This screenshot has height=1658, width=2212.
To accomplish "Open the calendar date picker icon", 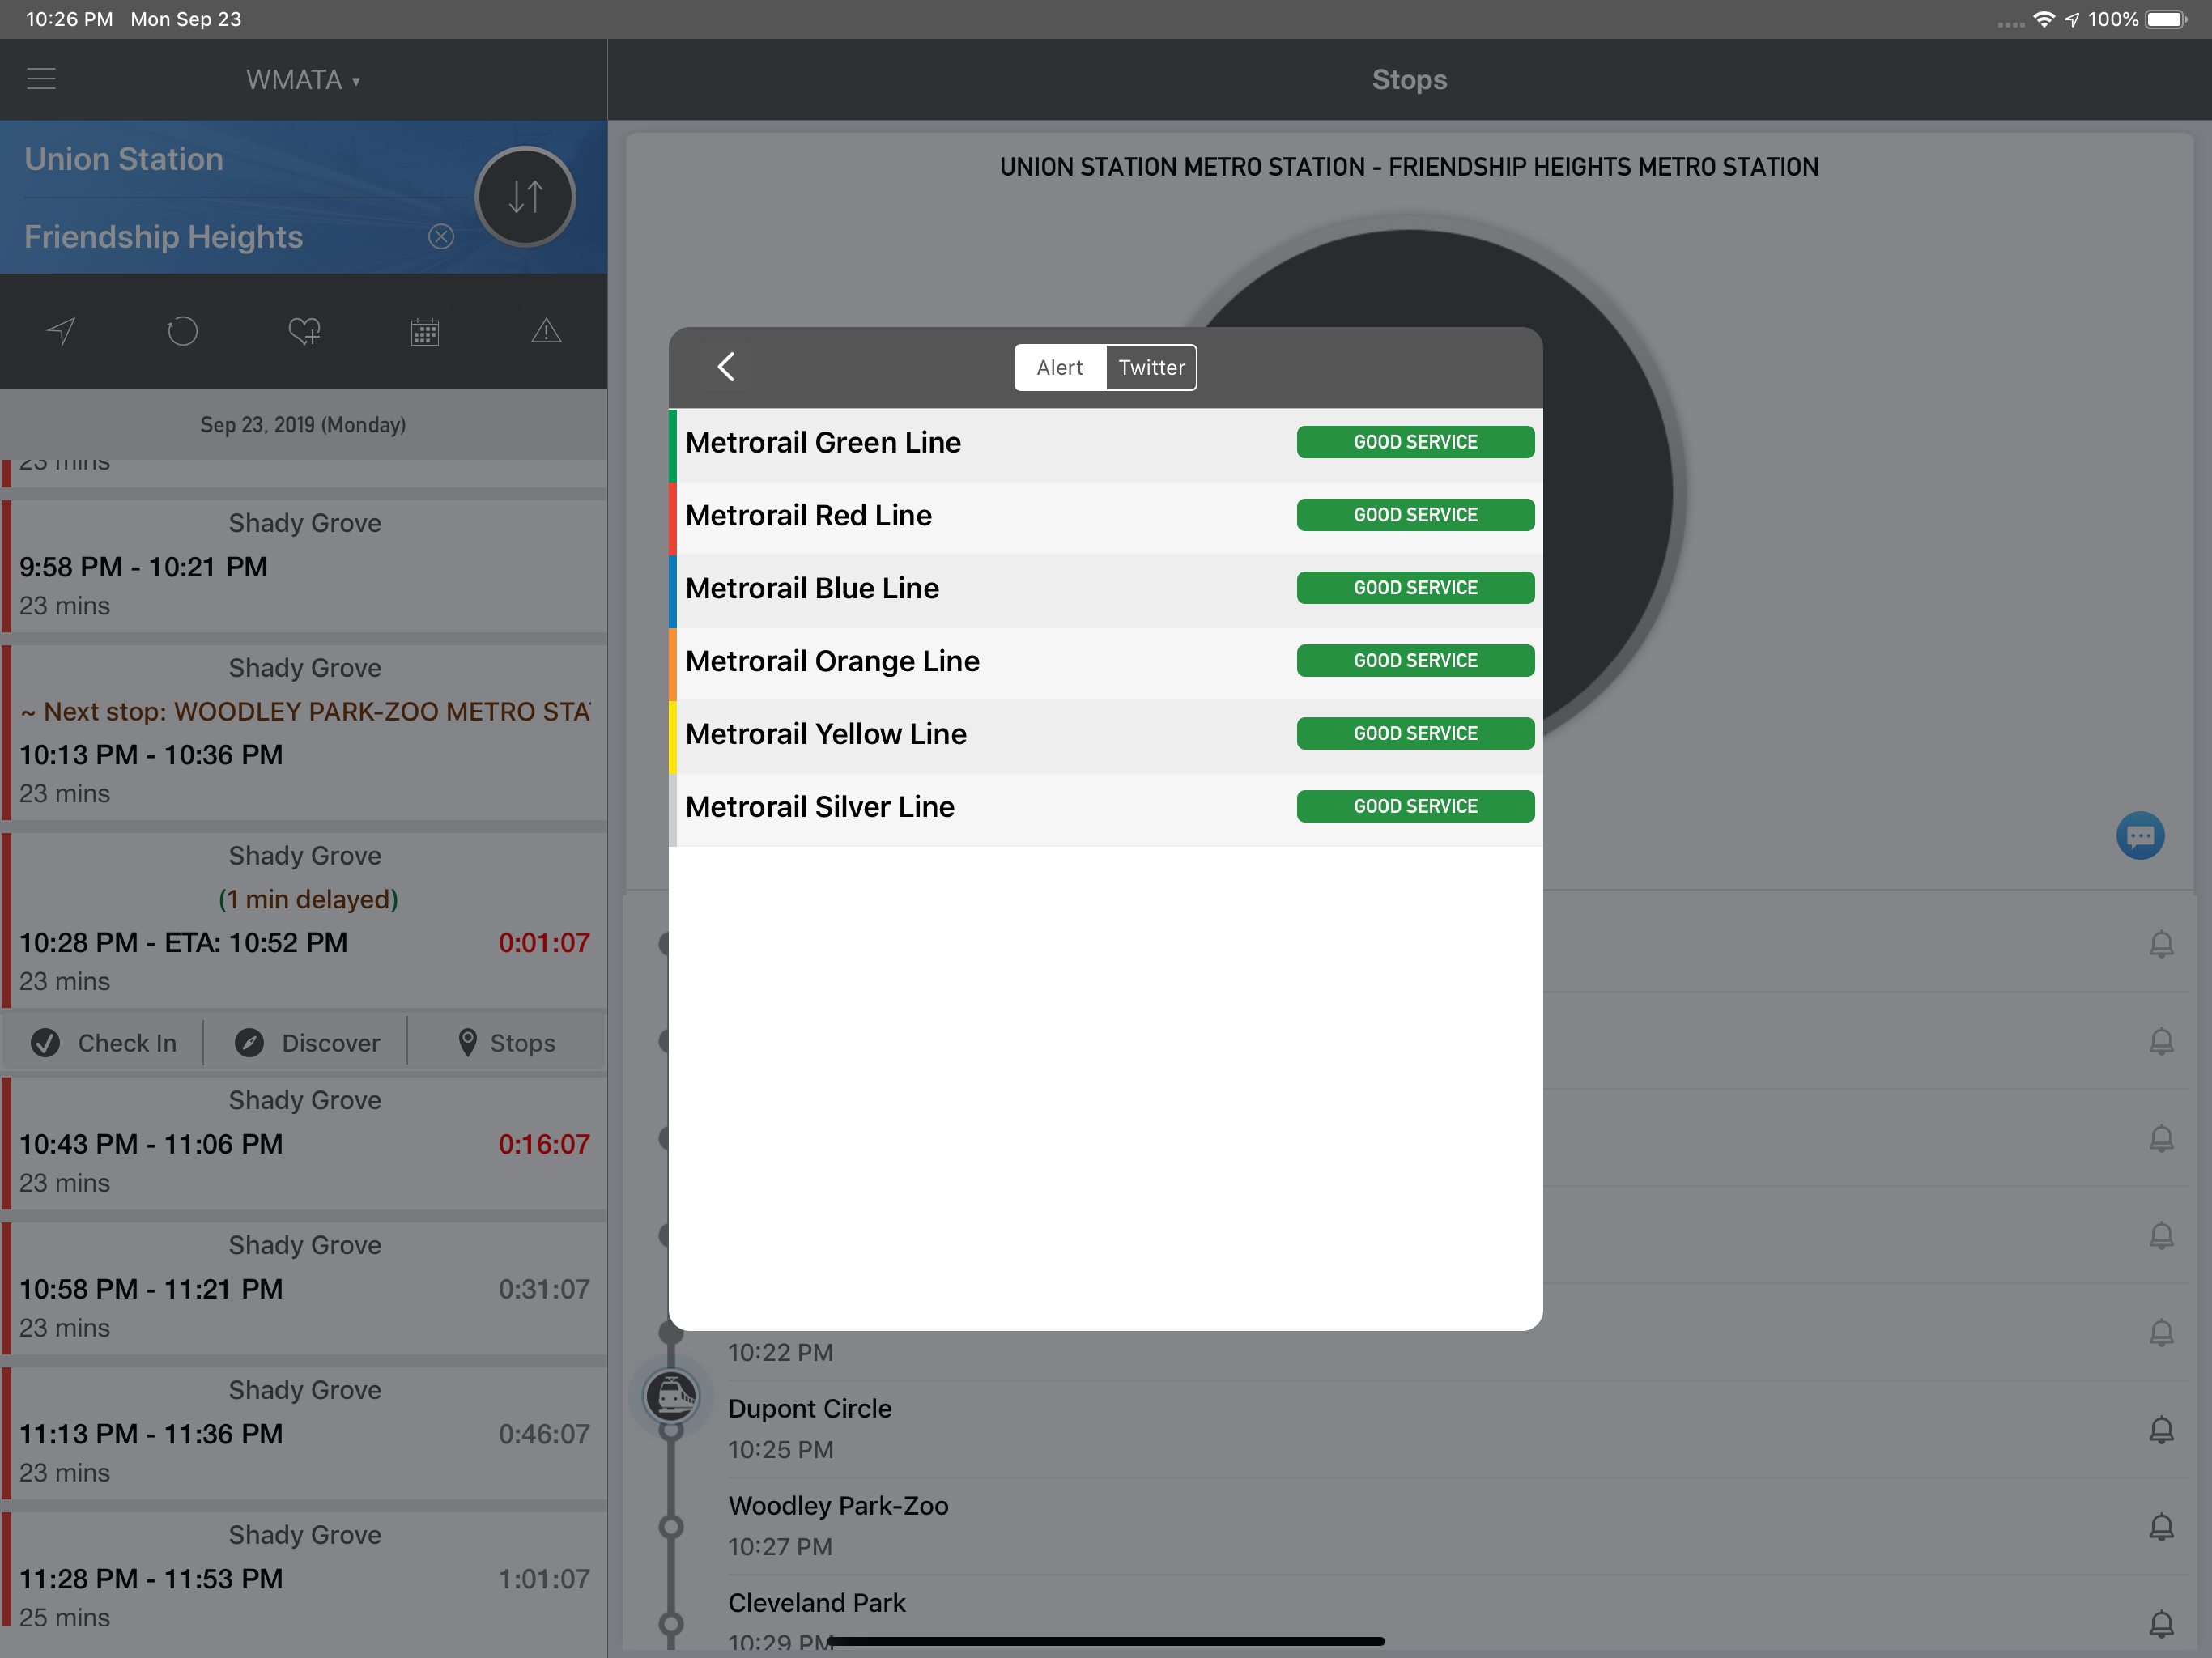I will (425, 331).
